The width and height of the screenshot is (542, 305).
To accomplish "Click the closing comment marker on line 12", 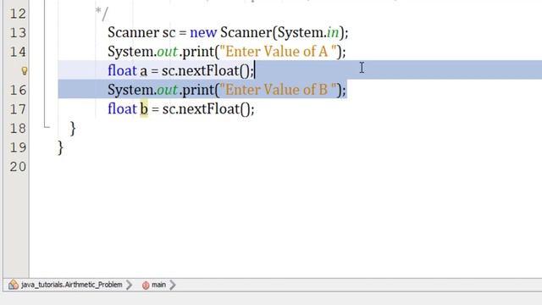I will [102, 14].
